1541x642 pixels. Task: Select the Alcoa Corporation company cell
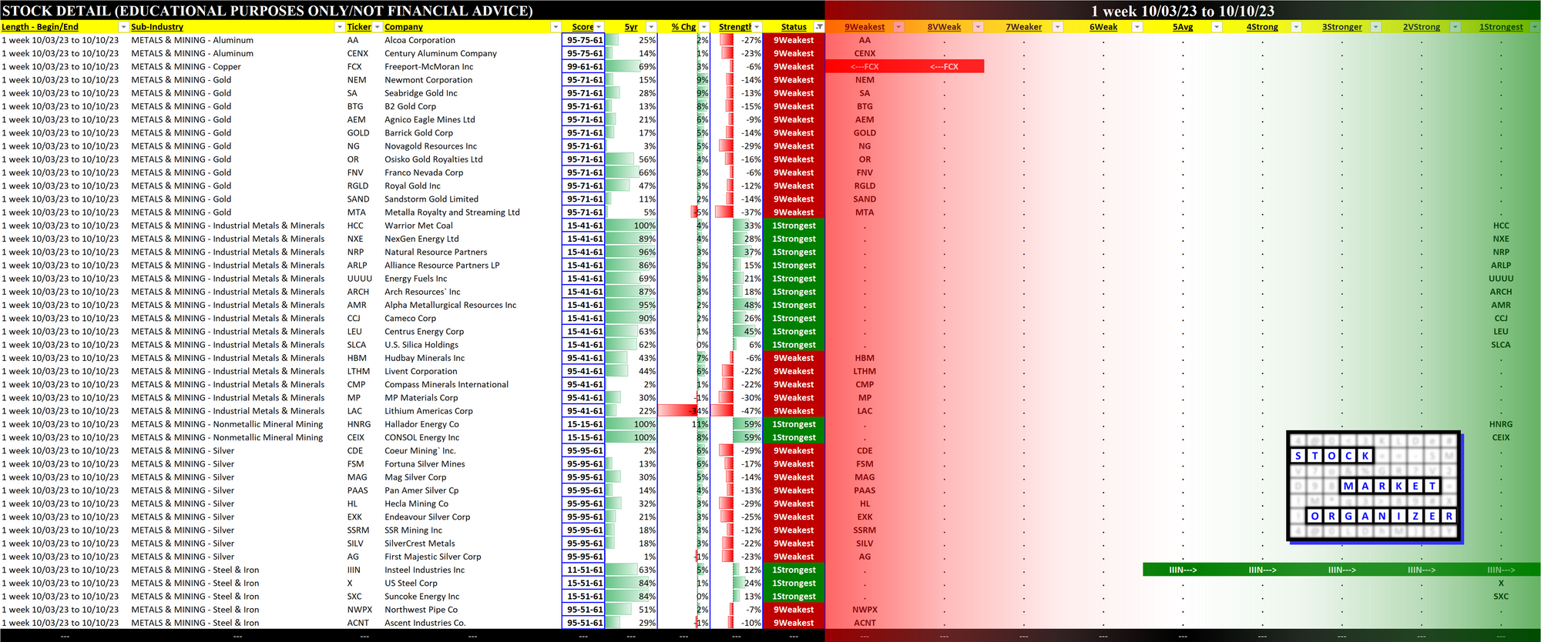click(x=472, y=40)
